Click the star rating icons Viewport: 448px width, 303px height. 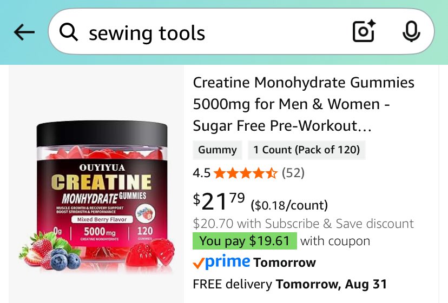click(x=246, y=173)
